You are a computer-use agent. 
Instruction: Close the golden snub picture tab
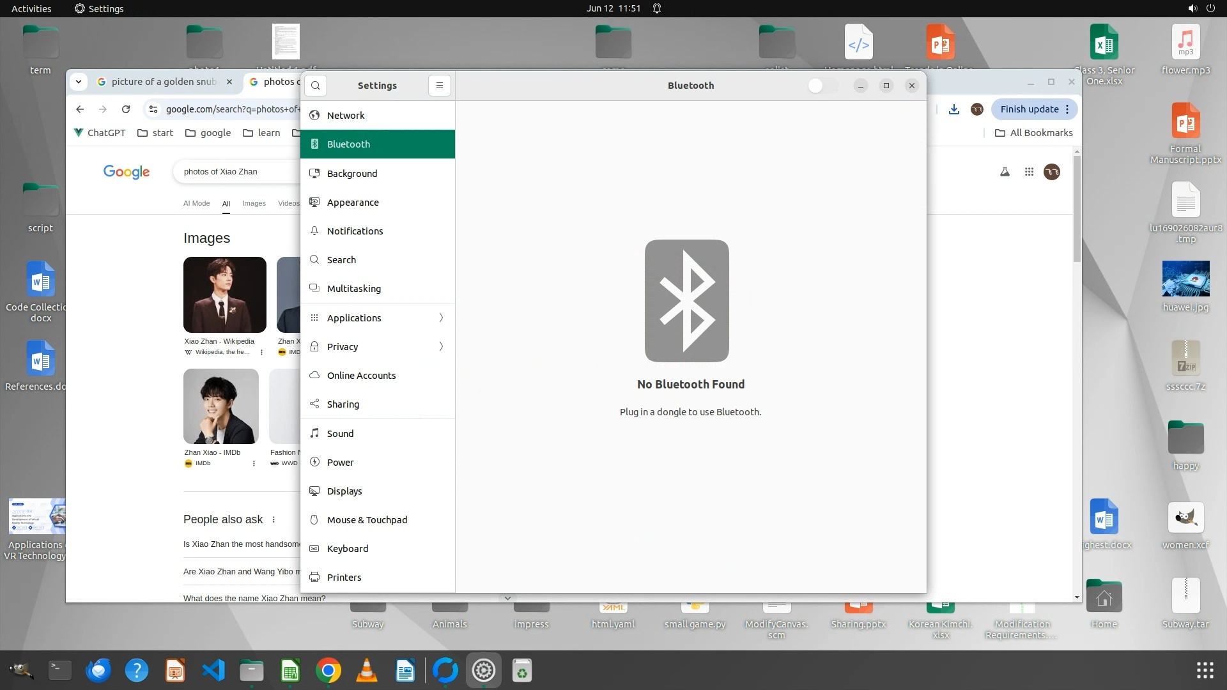[229, 82]
